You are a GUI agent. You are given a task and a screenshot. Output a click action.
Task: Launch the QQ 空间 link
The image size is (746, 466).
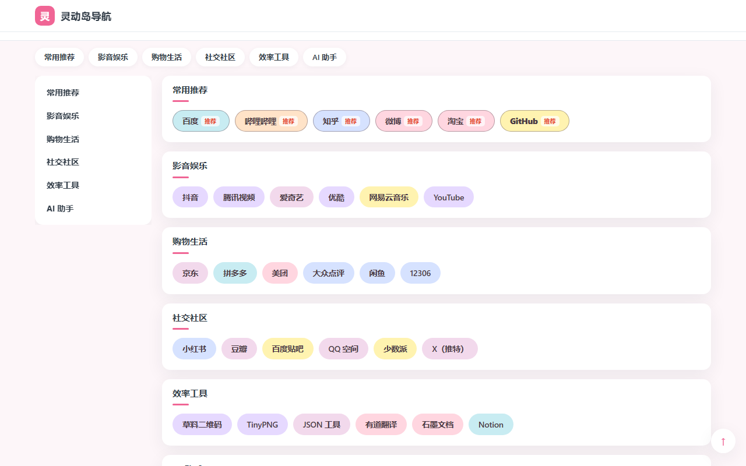(x=343, y=349)
